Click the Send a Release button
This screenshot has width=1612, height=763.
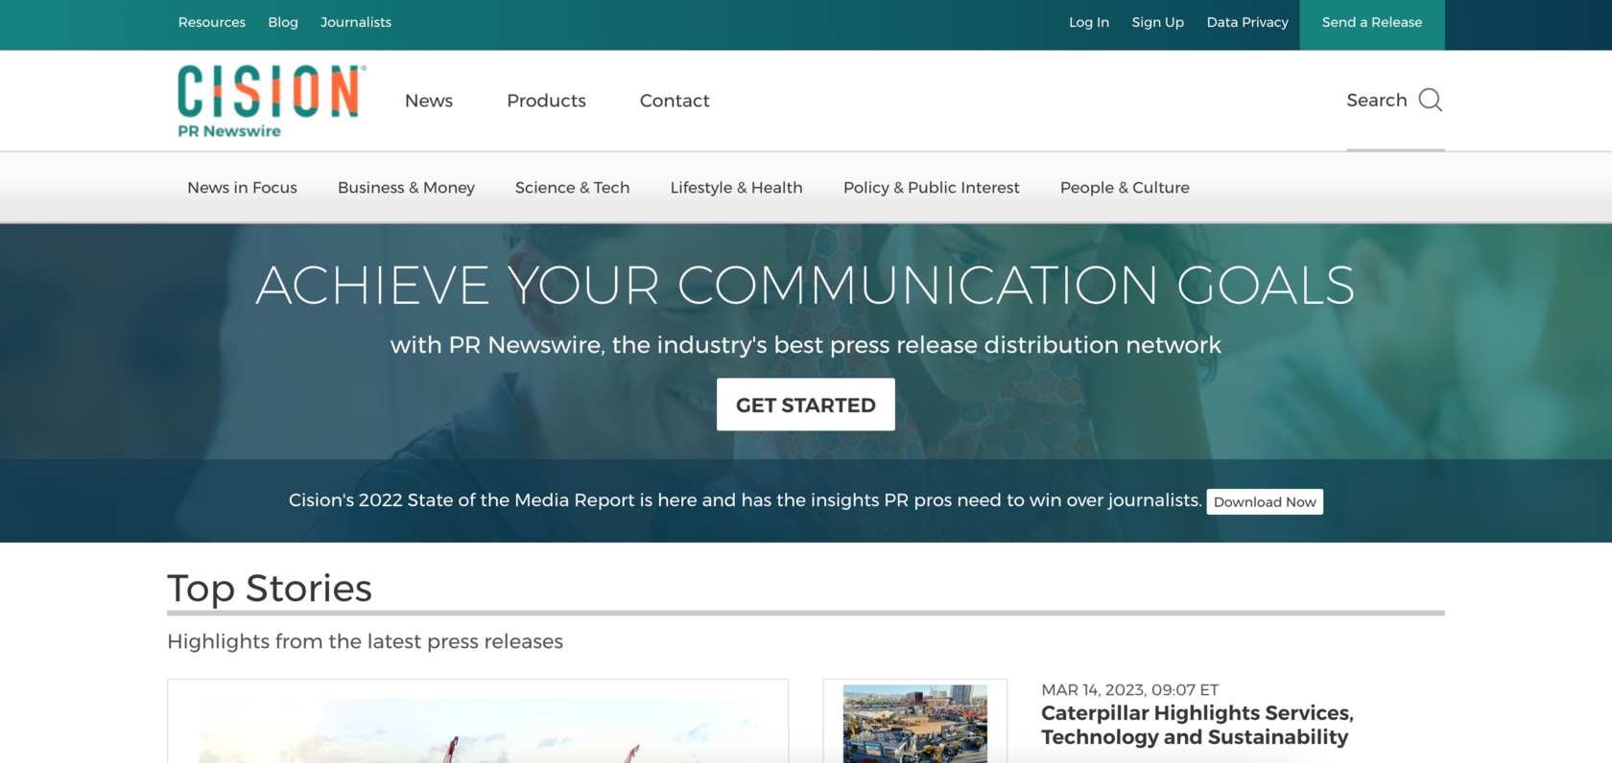tap(1372, 23)
